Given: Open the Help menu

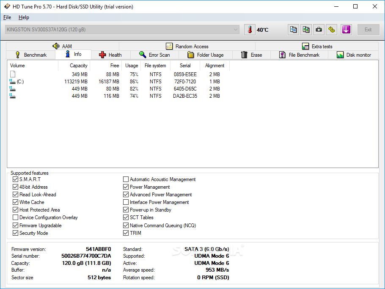Looking at the screenshot, I should coord(24,17).
